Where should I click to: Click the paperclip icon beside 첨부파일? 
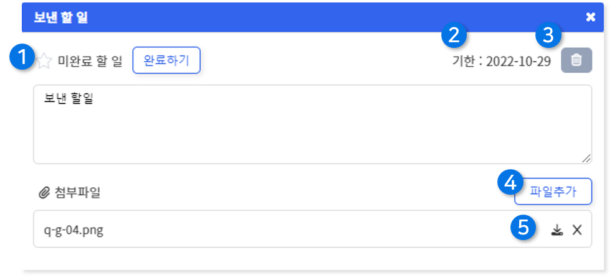pos(44,192)
